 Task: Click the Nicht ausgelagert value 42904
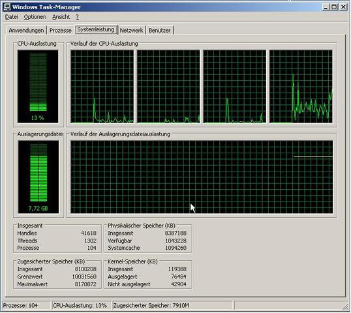point(179,284)
